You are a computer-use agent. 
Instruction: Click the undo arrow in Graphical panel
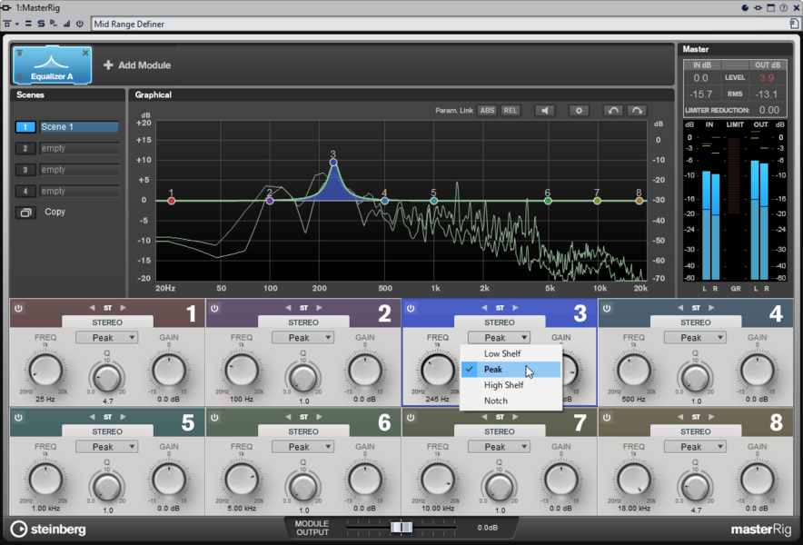tap(613, 111)
